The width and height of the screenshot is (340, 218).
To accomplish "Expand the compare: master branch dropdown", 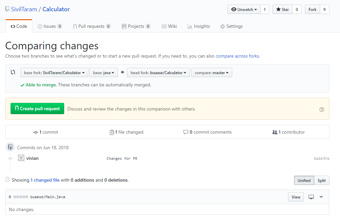I will [x=212, y=72].
